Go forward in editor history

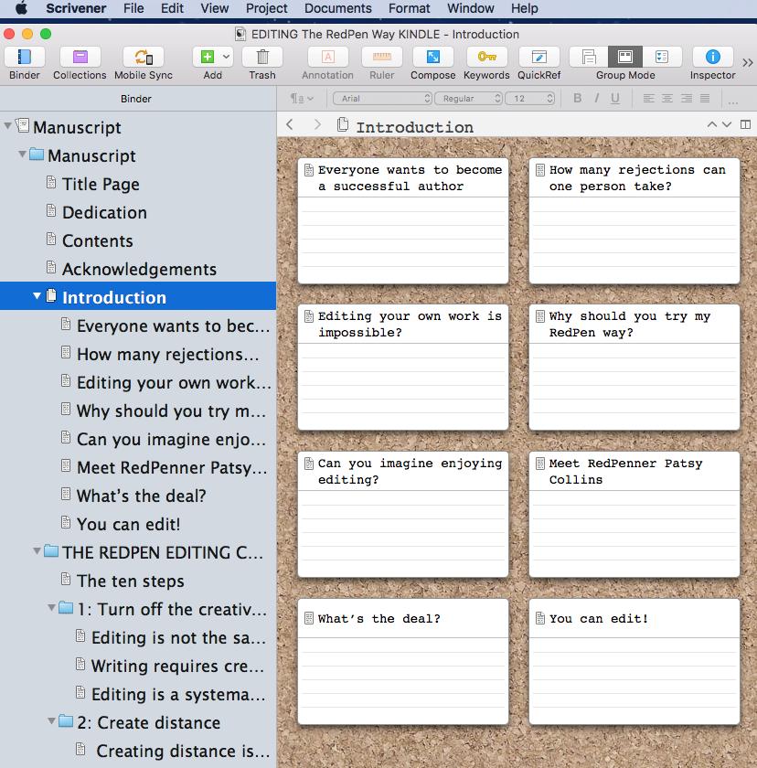pyautogui.click(x=317, y=124)
